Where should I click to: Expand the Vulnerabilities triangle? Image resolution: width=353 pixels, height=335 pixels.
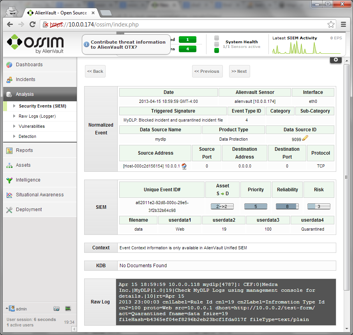click(14, 126)
